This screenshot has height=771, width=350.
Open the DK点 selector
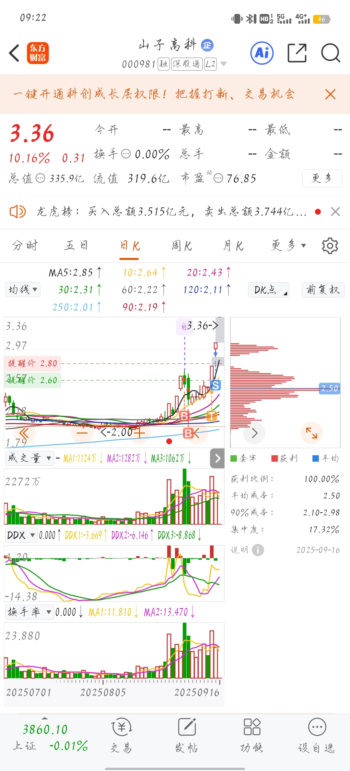[x=269, y=290]
